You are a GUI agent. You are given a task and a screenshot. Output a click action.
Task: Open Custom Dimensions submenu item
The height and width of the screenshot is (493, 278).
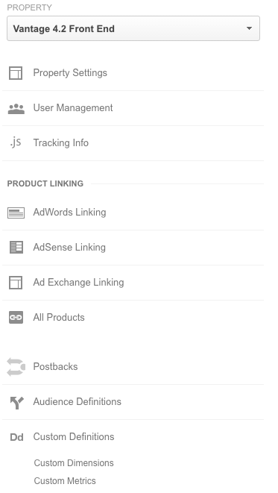(x=74, y=463)
